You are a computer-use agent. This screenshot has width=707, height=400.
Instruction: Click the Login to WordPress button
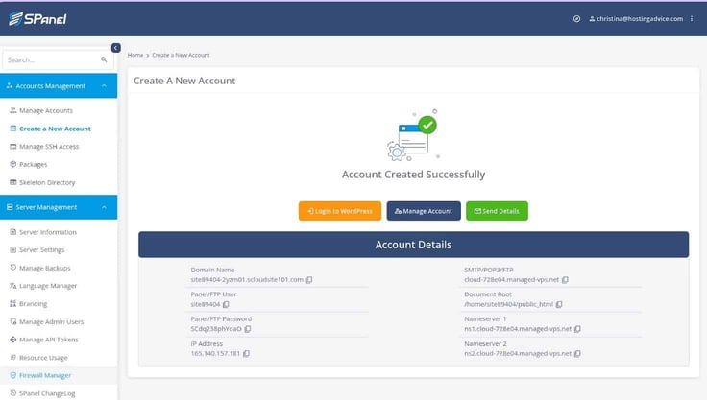coord(340,211)
